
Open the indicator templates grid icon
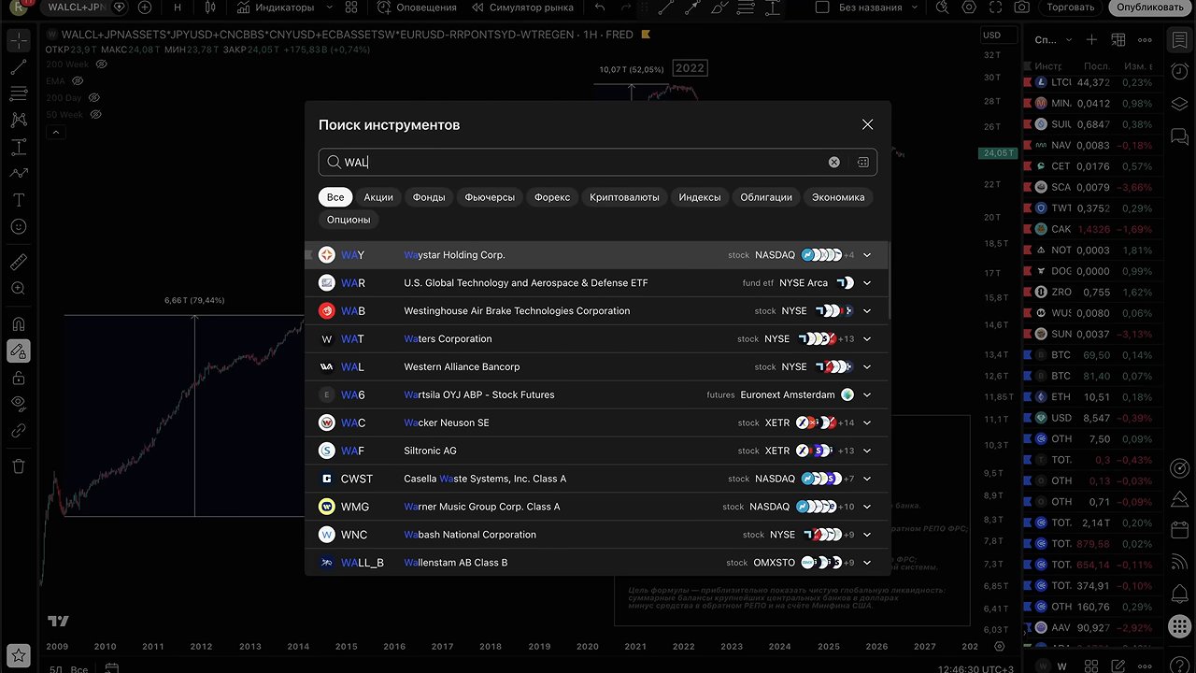point(351,7)
